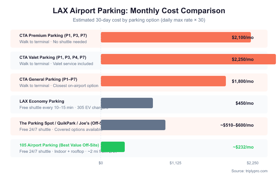Open the triplypro.com source credit
278x174 pixels.
tap(250, 171)
